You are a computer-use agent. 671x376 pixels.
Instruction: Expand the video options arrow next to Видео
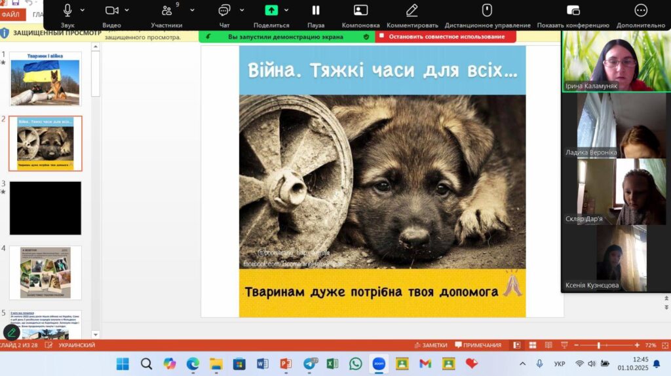click(x=126, y=10)
